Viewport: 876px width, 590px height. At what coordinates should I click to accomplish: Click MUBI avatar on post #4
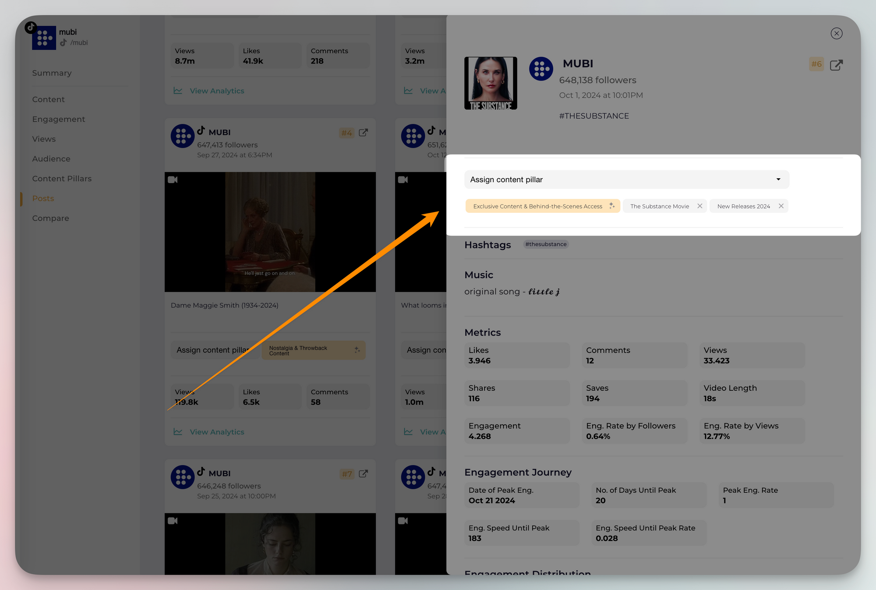coord(183,136)
